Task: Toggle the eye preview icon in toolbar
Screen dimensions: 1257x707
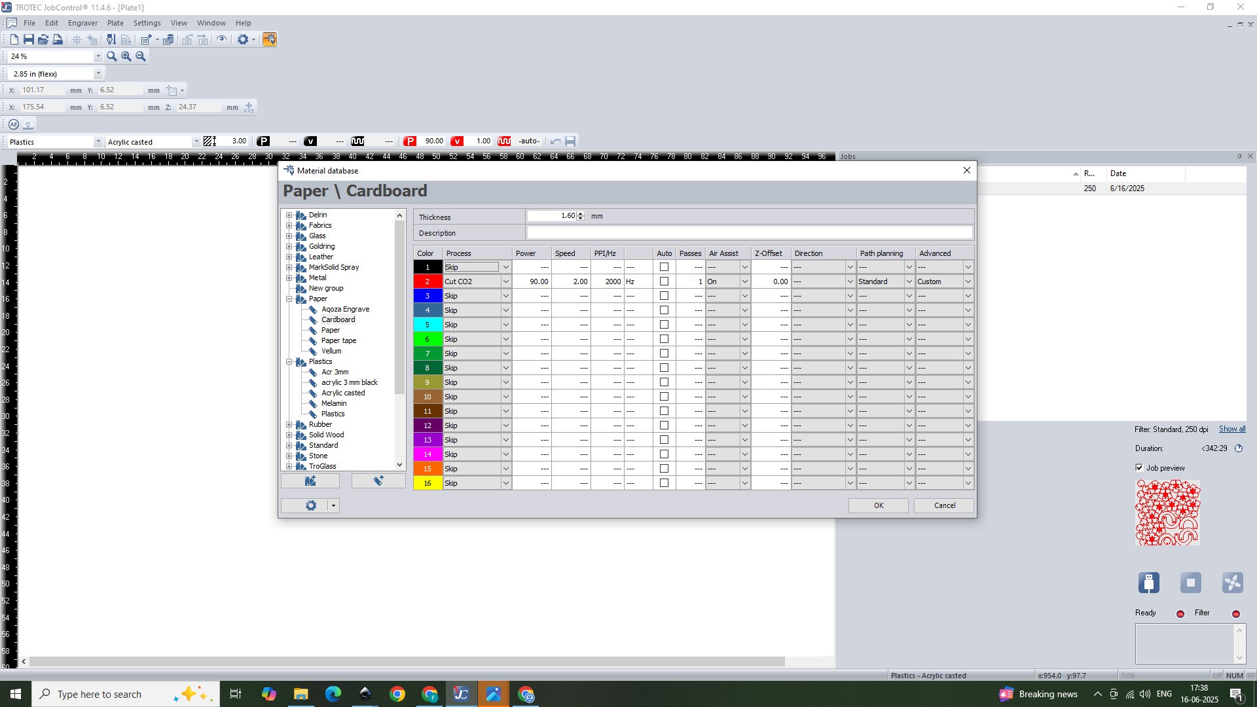Action: (x=222, y=39)
